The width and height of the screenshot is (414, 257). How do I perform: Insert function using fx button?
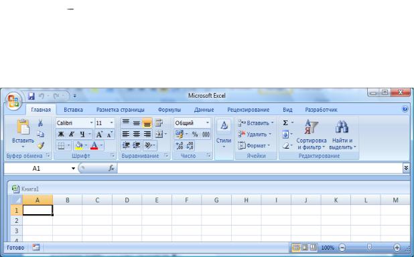click(x=111, y=168)
